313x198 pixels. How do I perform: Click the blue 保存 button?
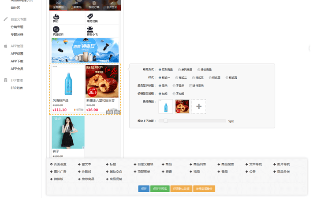coord(144,189)
